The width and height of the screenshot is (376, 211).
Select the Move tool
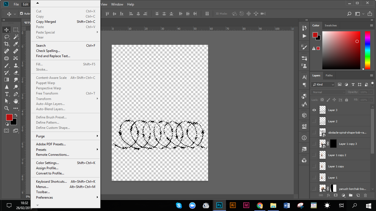(x=6, y=30)
